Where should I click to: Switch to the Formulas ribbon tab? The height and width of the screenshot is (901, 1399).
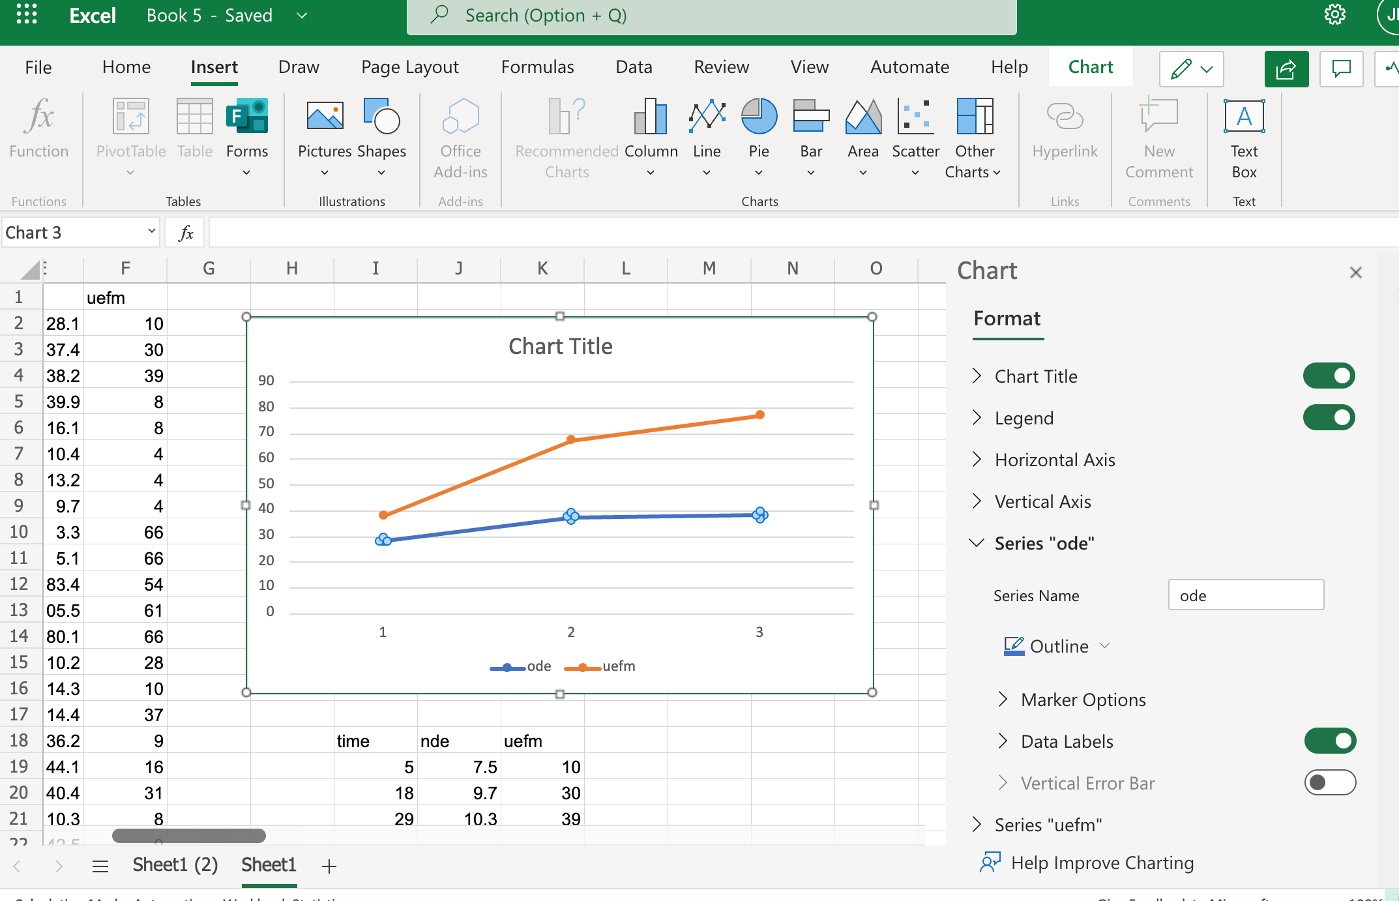click(537, 66)
